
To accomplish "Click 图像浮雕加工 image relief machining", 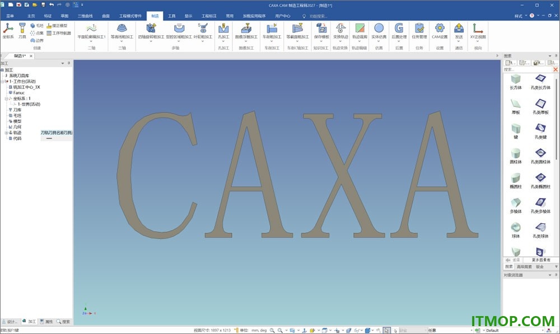I will click(246, 31).
